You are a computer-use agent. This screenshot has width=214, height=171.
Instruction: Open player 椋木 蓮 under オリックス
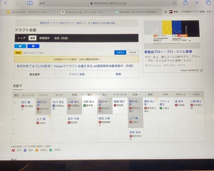coord(26,102)
